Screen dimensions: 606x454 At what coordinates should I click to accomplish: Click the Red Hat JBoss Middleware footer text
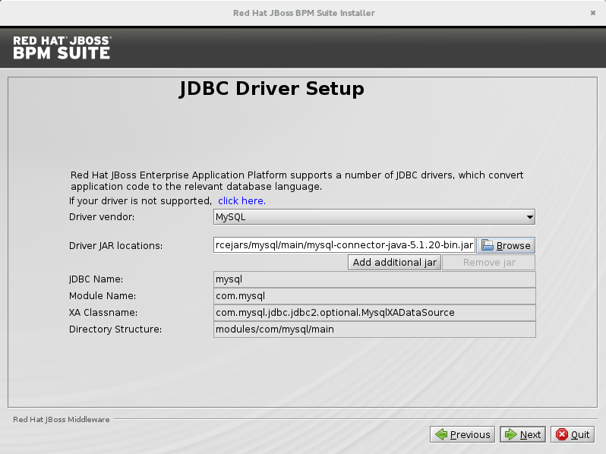62,419
